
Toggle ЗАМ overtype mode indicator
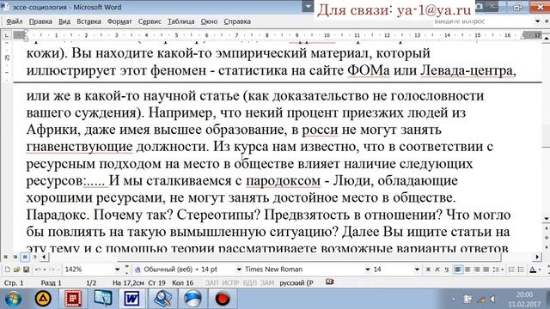pyautogui.click(x=267, y=282)
